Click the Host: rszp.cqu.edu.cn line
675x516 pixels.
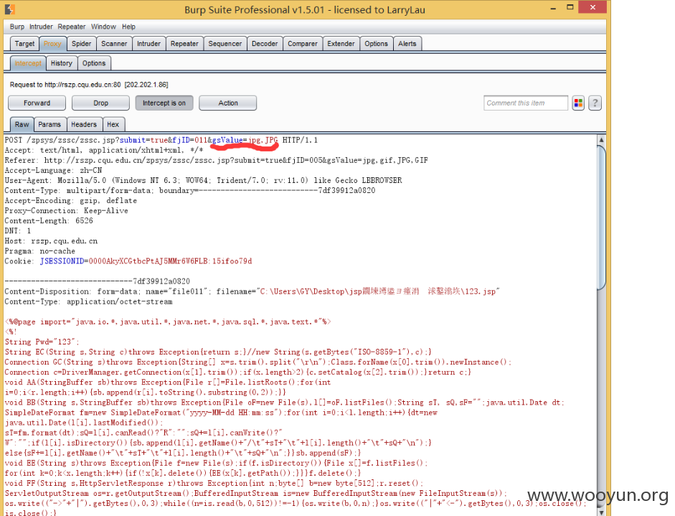tap(51, 240)
